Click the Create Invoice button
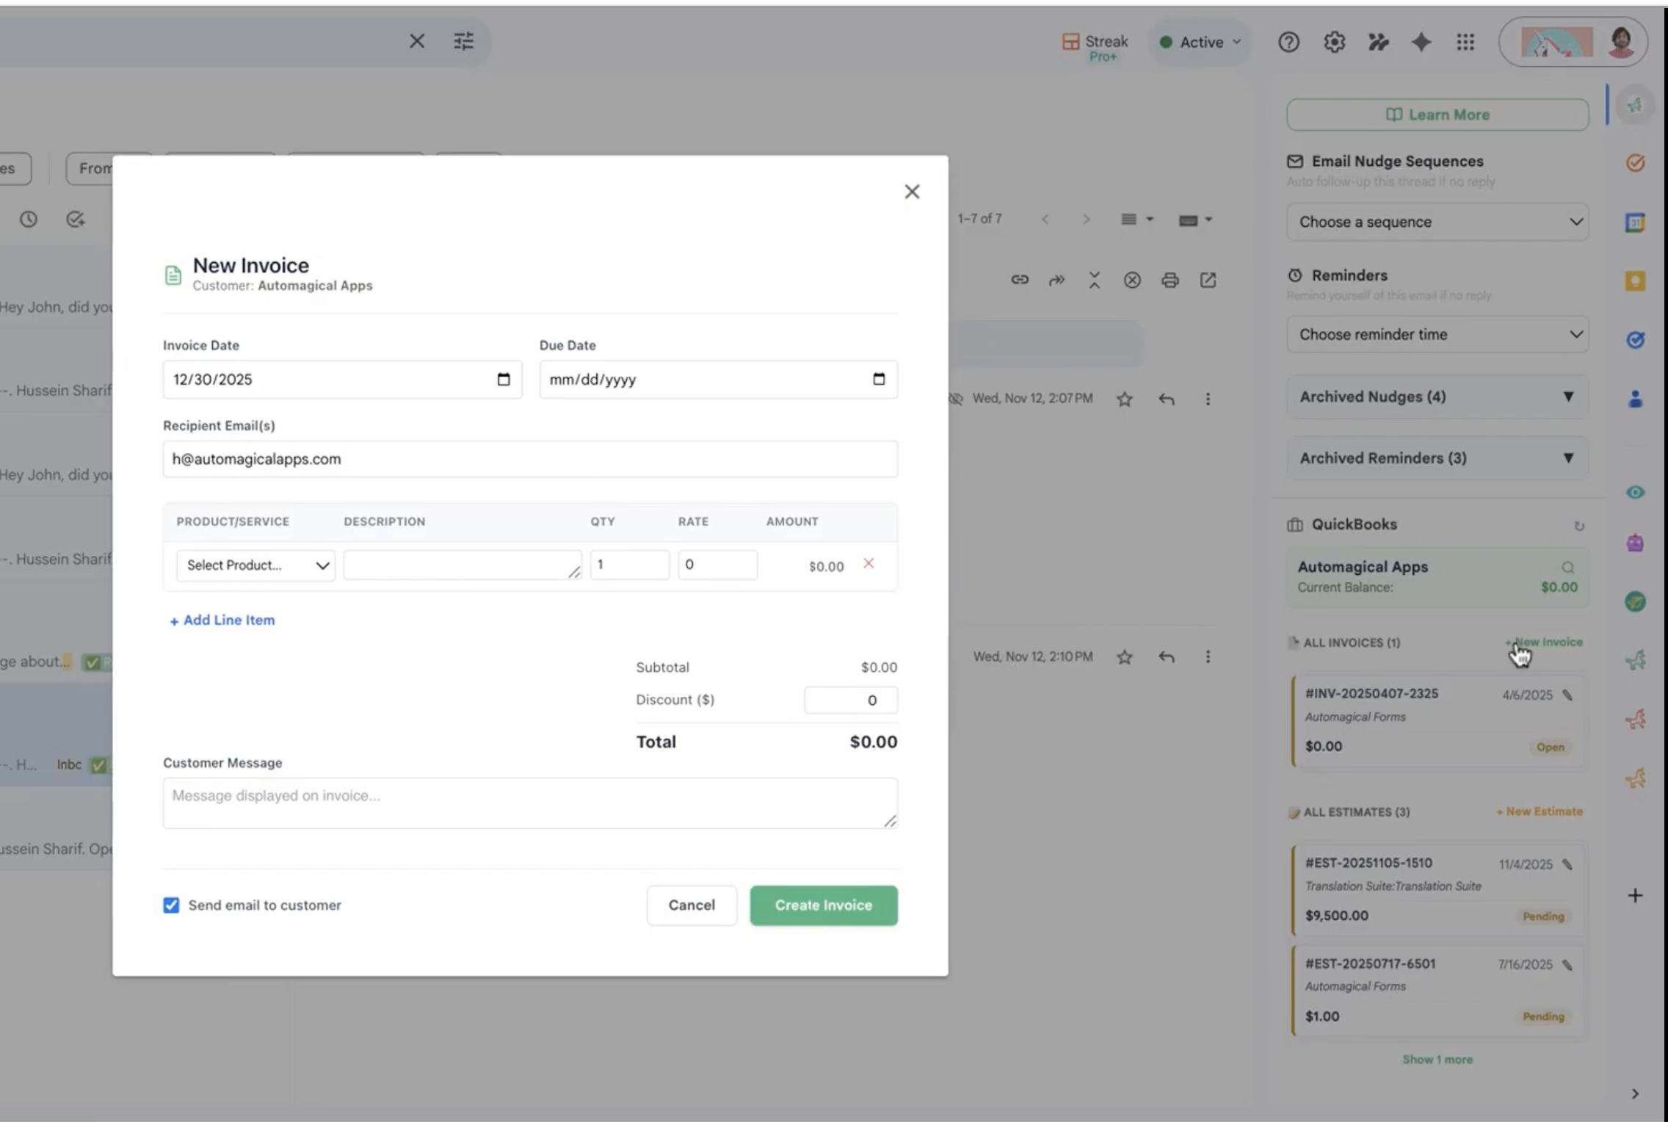The image size is (1668, 1122). 823,905
